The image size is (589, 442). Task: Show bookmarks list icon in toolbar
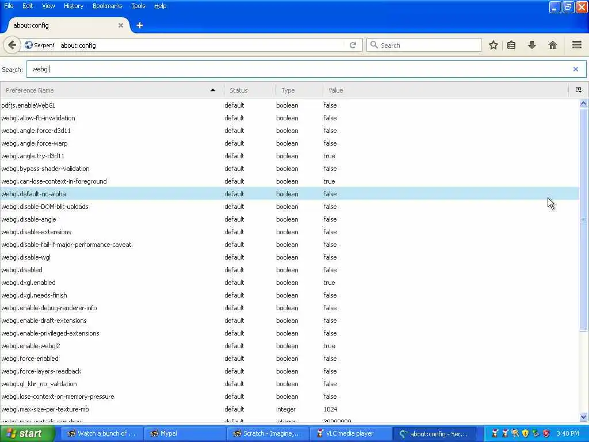click(511, 45)
